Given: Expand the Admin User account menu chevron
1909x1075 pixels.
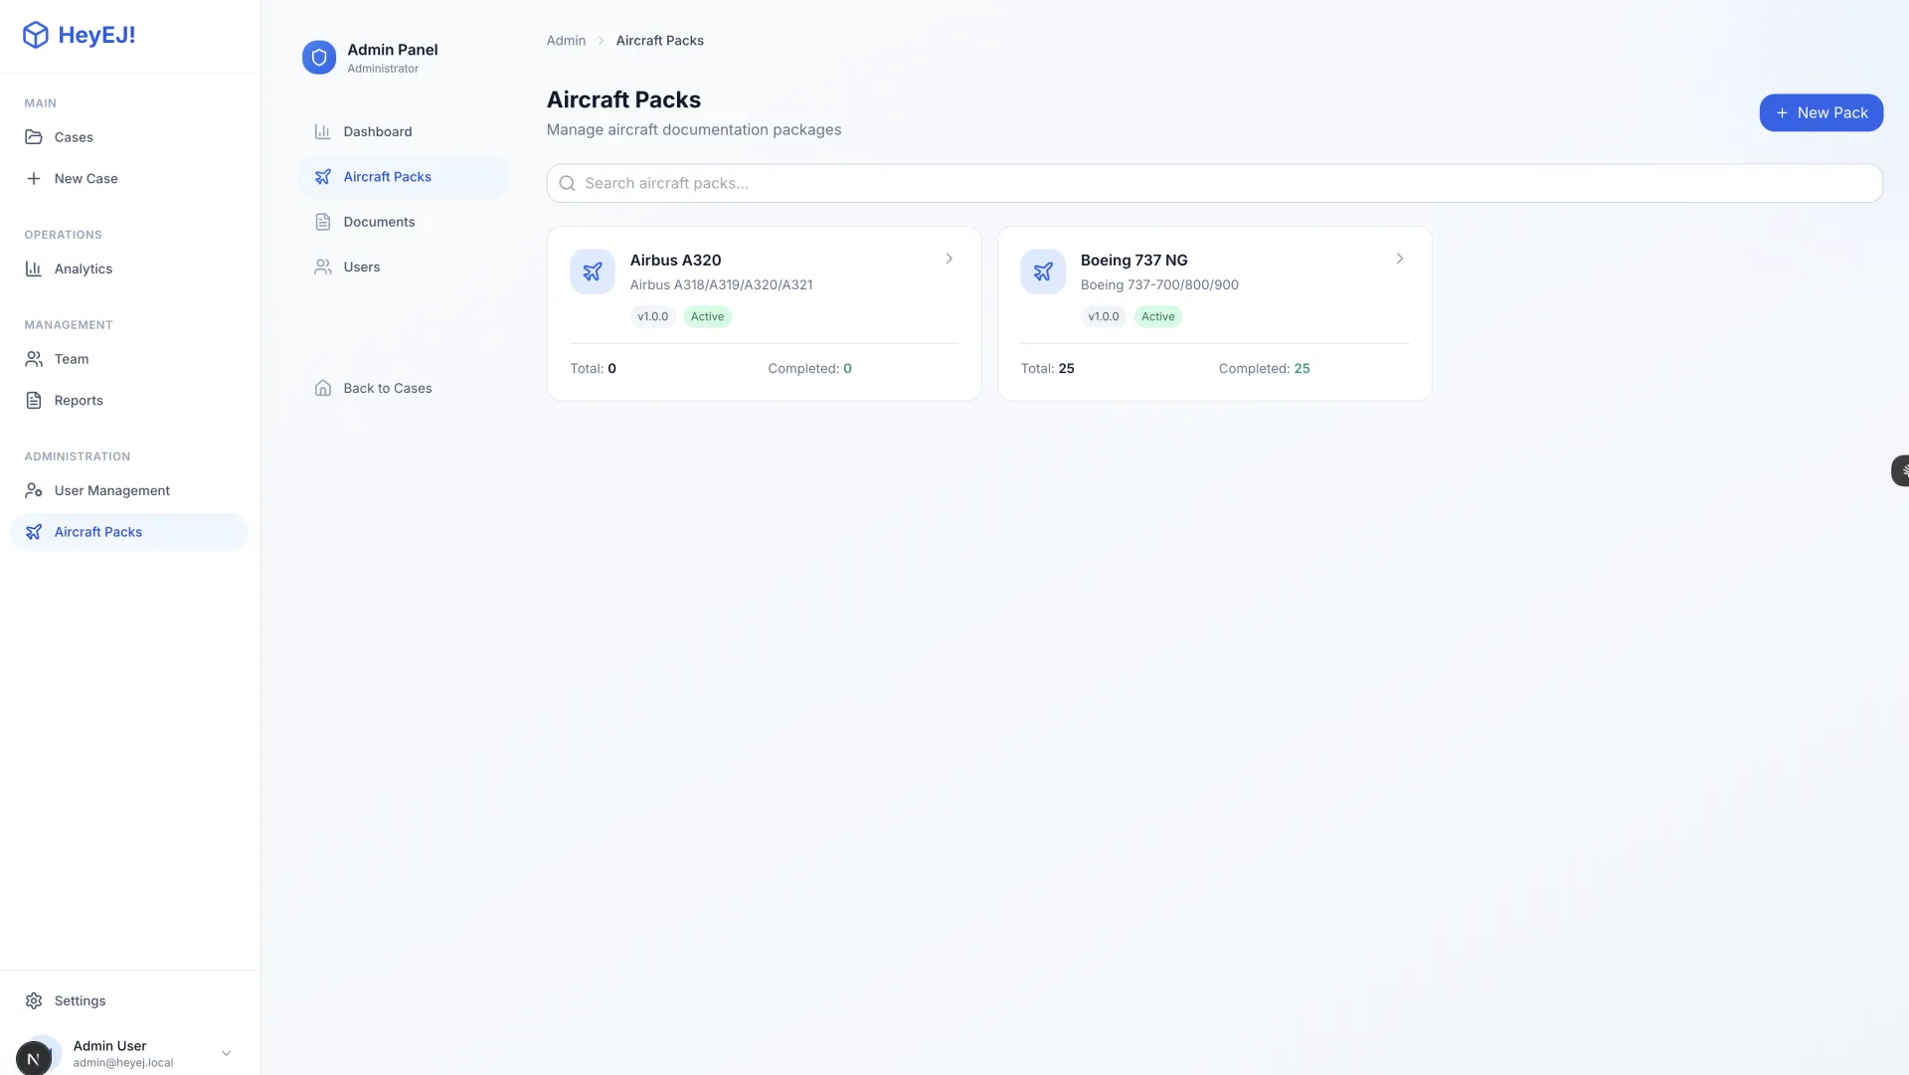Looking at the screenshot, I should [226, 1053].
